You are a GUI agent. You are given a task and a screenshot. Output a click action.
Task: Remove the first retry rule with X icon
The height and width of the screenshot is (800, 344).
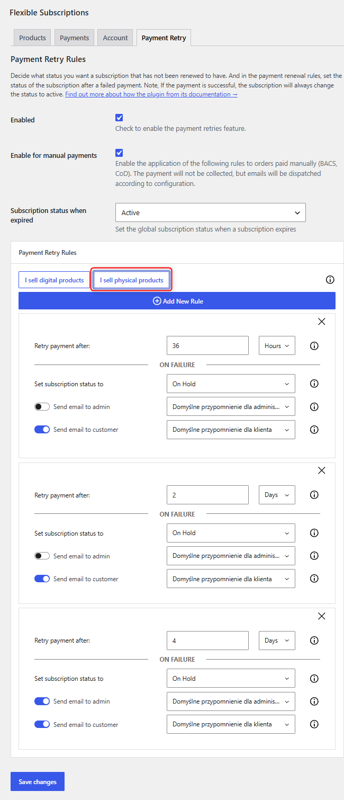point(321,322)
